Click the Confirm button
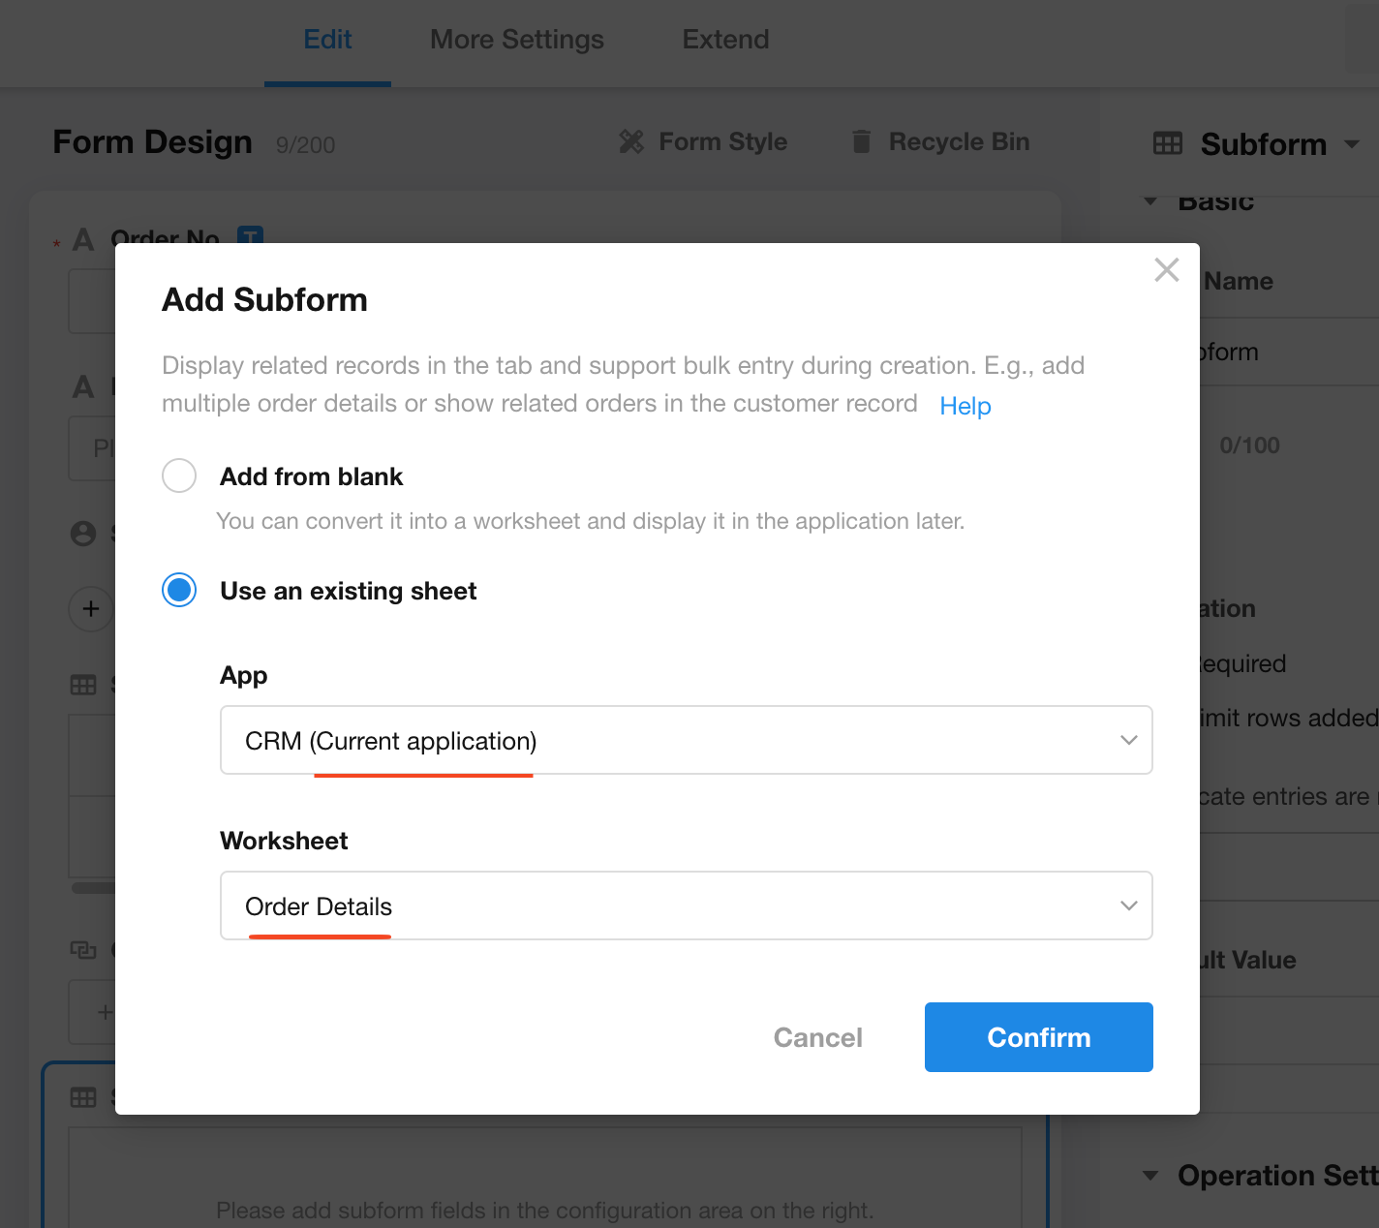This screenshot has height=1228, width=1379. coord(1038,1037)
